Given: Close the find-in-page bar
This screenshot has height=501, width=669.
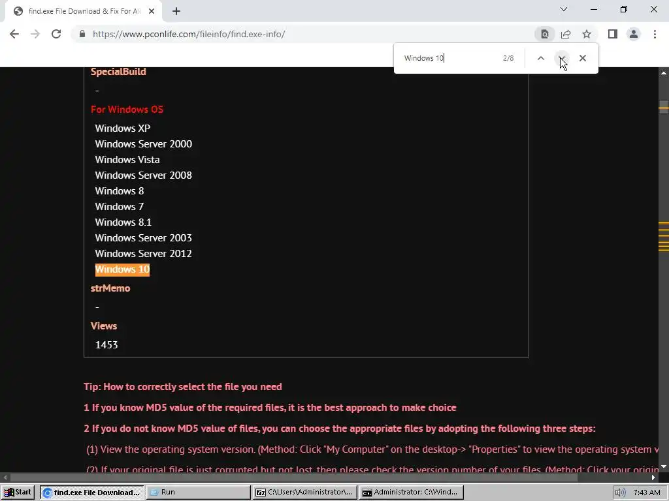Looking at the screenshot, I should [583, 58].
